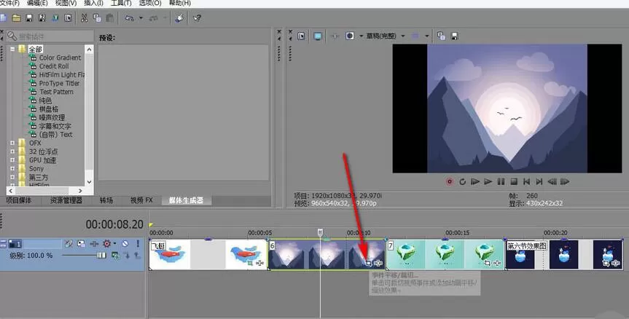Click the Paste clipboard icon
629x319 pixels.
tap(110, 18)
